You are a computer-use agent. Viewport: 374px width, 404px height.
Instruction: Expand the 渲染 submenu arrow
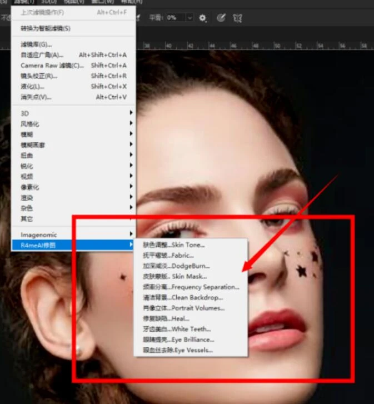point(131,197)
